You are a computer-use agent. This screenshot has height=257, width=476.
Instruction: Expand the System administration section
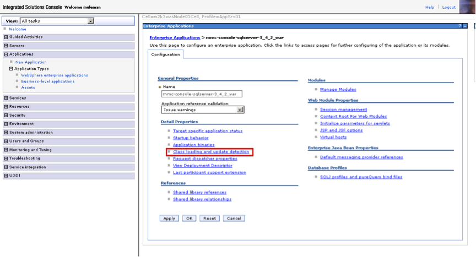click(x=31, y=133)
